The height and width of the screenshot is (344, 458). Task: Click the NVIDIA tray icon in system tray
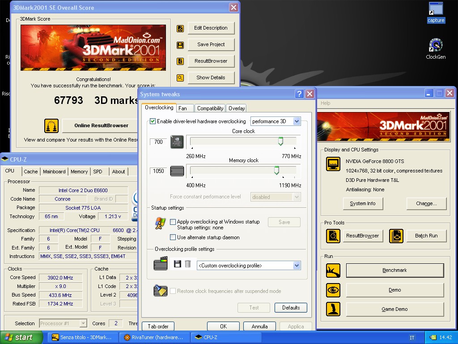pos(433,338)
